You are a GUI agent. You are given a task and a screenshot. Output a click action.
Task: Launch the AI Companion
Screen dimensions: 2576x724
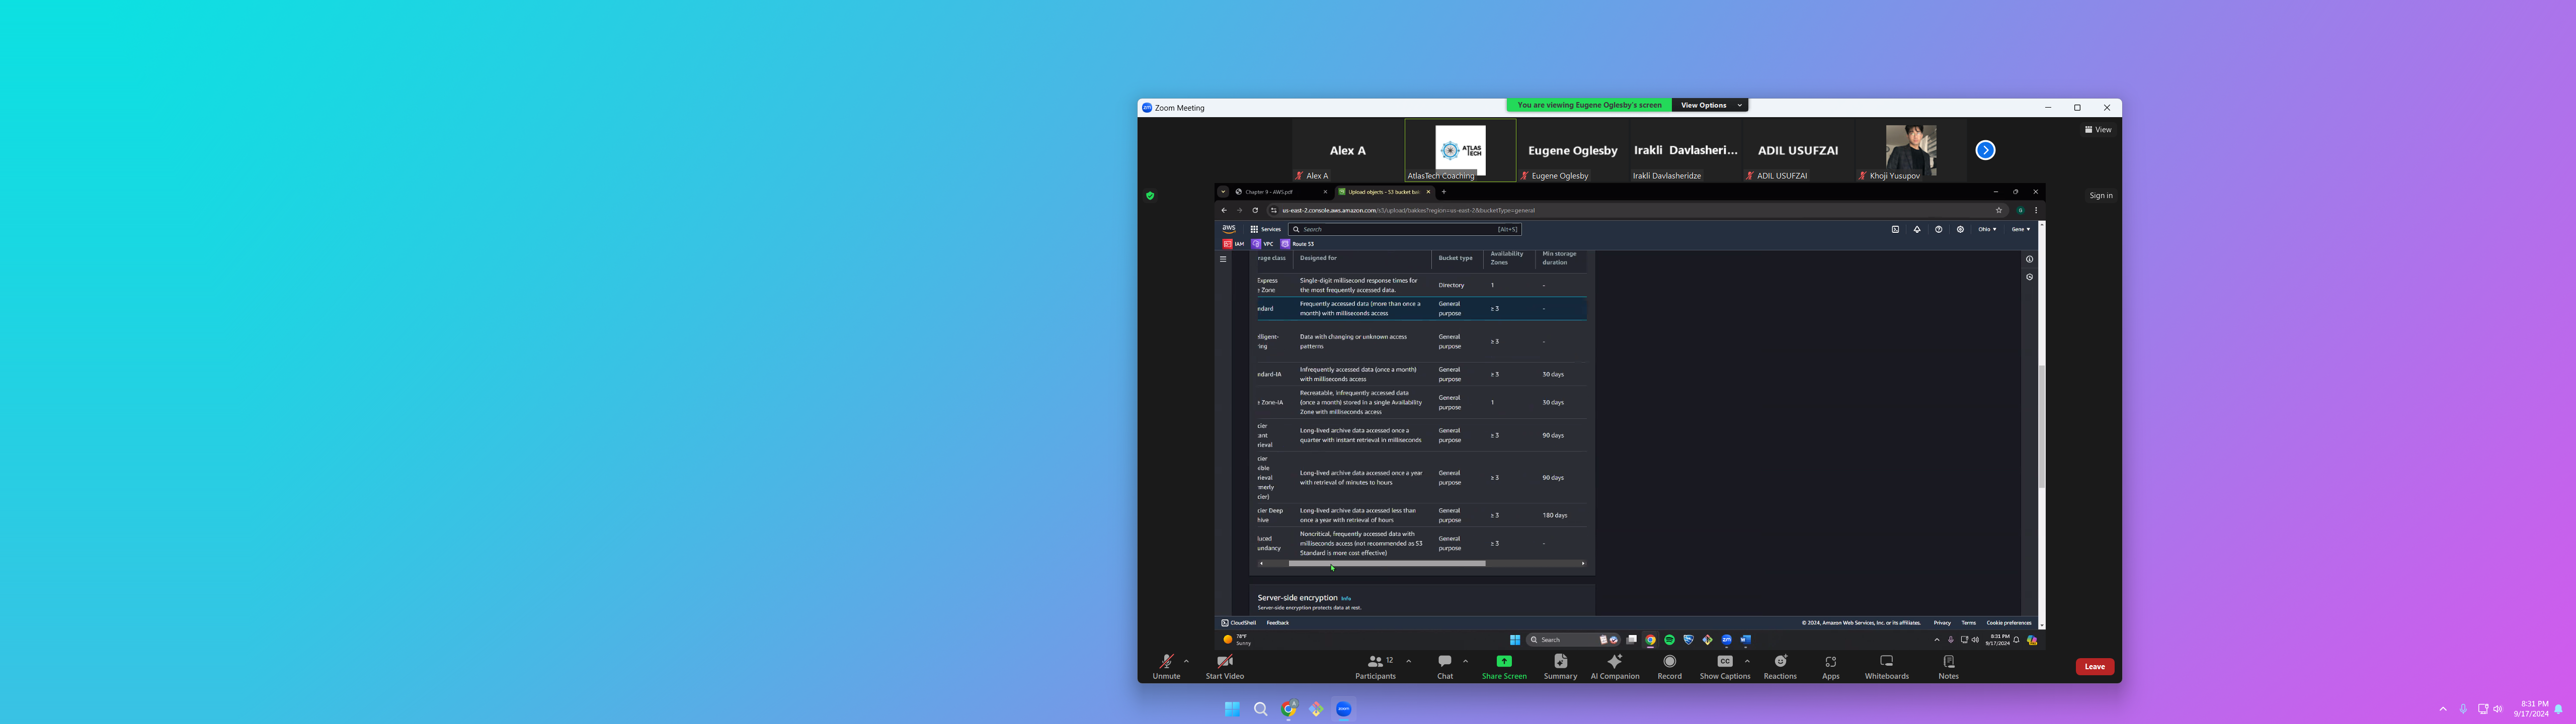point(1614,665)
